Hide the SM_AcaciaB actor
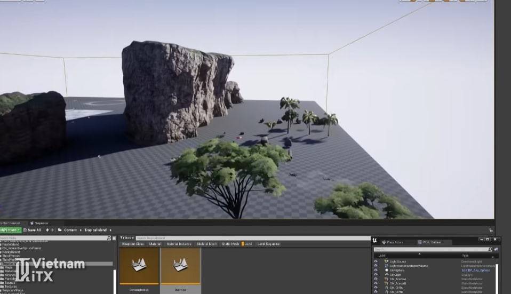Viewport: 511px width, 294px height. [376, 283]
